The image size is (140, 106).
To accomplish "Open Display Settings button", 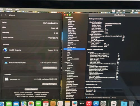I will [50, 68].
